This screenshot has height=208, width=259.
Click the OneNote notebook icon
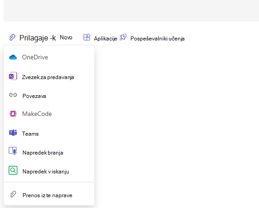13,76
